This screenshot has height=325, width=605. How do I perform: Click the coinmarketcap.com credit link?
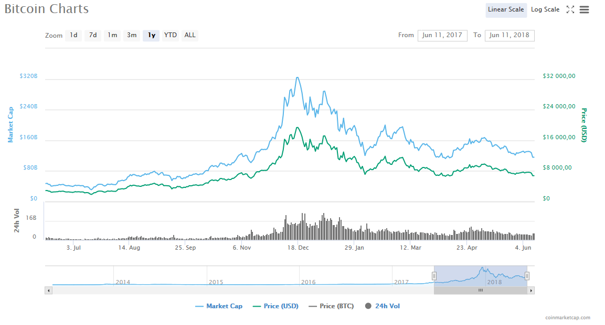click(x=568, y=318)
